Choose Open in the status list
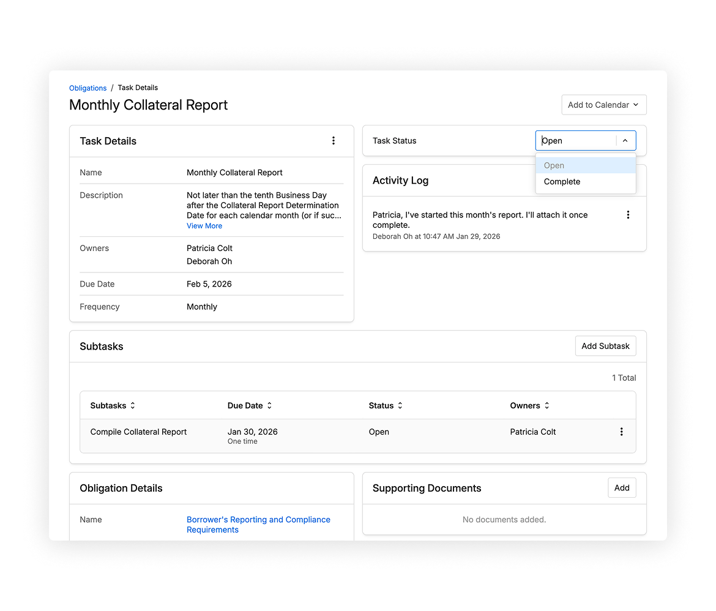The image size is (716, 611). pyautogui.click(x=554, y=165)
